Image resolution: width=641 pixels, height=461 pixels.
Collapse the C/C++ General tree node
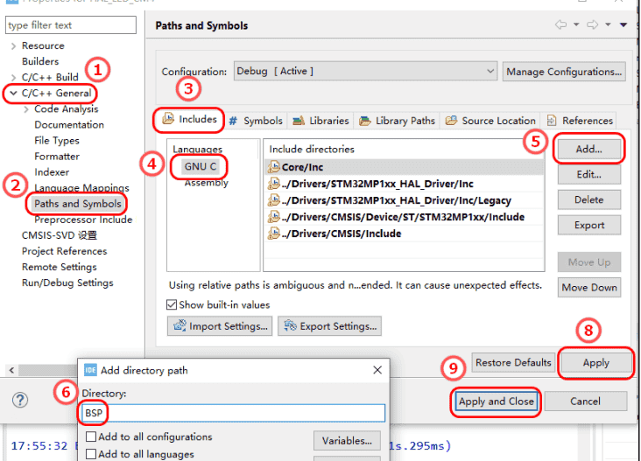tap(12, 93)
